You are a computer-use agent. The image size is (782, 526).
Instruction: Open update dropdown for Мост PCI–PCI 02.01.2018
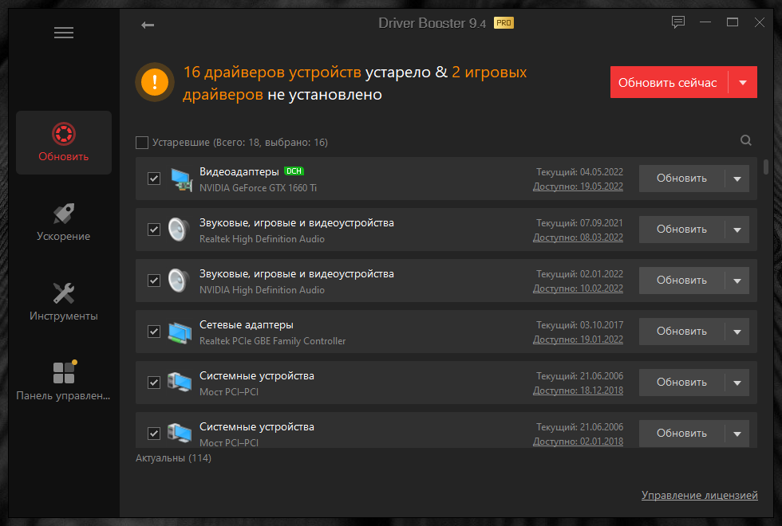737,434
